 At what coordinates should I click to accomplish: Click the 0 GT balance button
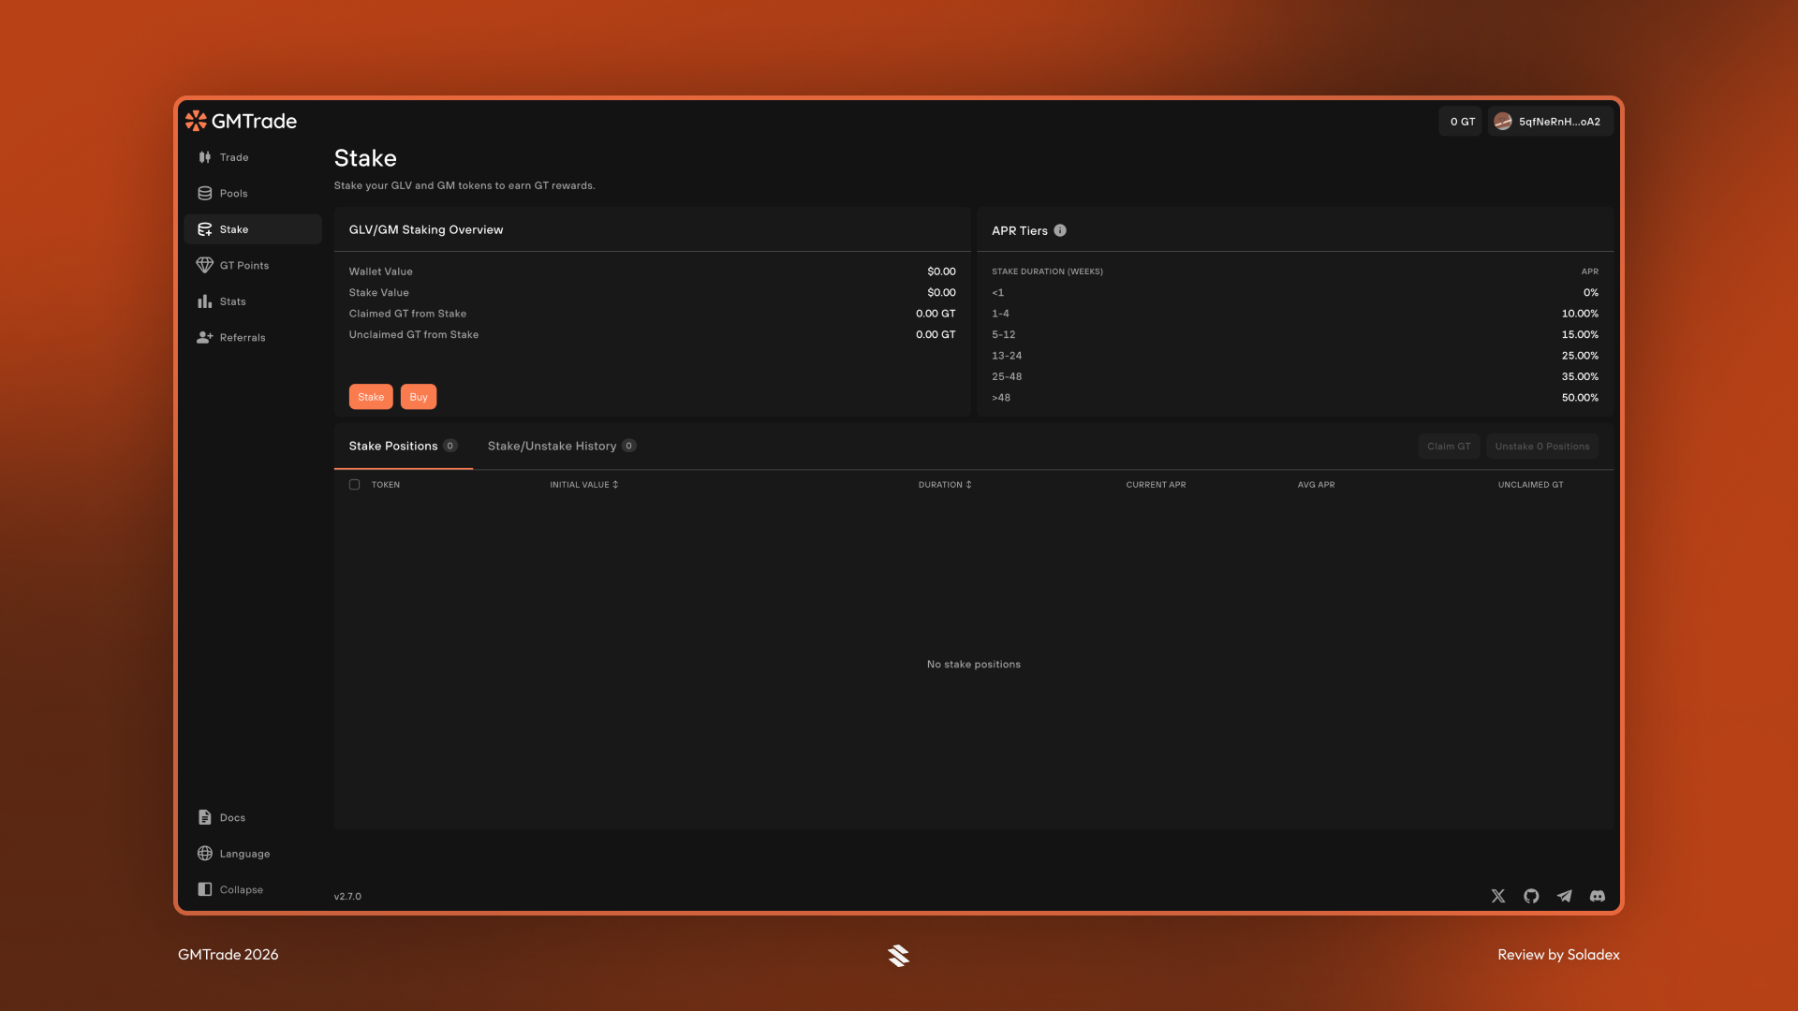tap(1461, 122)
